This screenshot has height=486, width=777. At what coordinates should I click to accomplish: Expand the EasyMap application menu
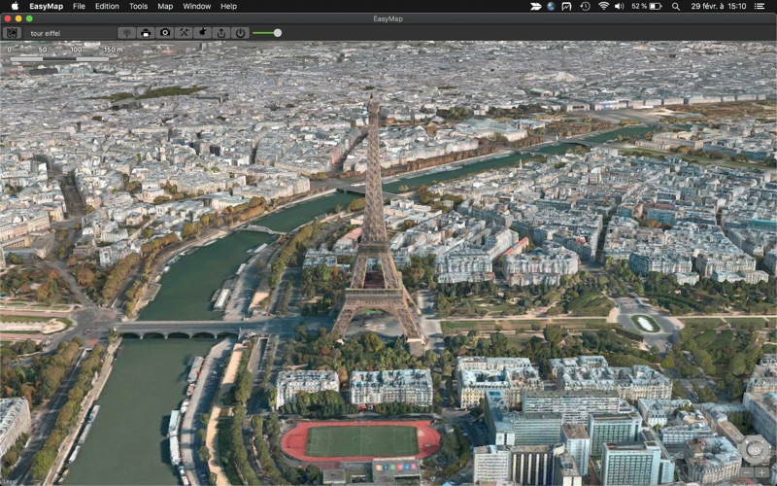pos(46,6)
